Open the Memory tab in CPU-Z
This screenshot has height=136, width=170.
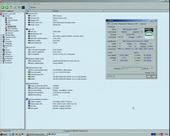coord(130,24)
